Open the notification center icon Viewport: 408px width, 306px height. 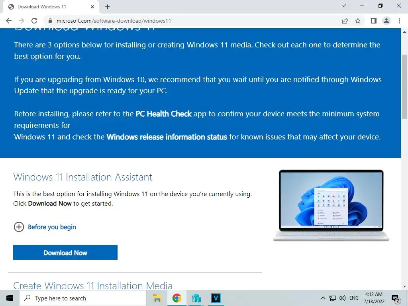tap(396, 299)
